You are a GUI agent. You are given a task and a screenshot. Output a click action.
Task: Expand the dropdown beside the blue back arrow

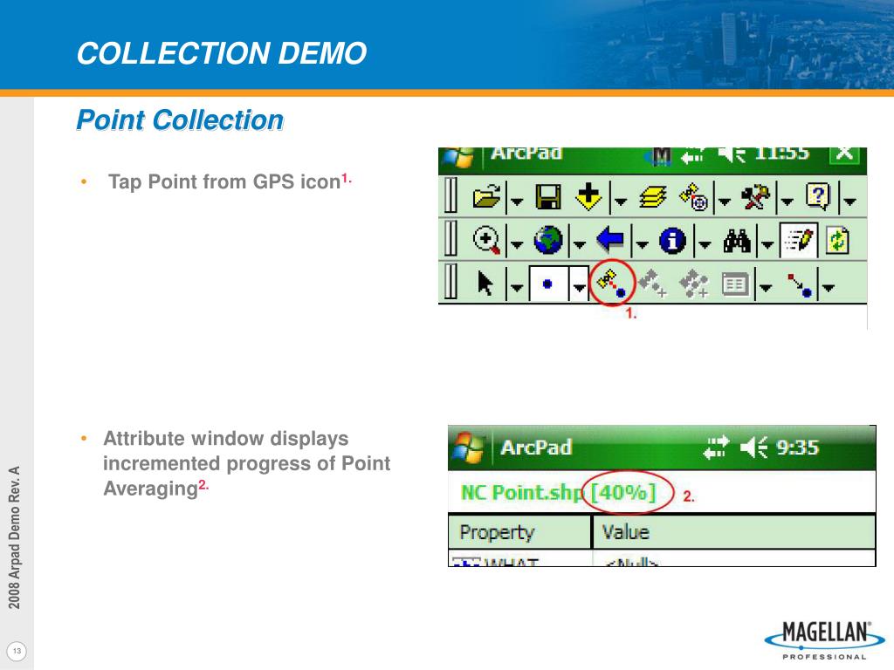642,244
